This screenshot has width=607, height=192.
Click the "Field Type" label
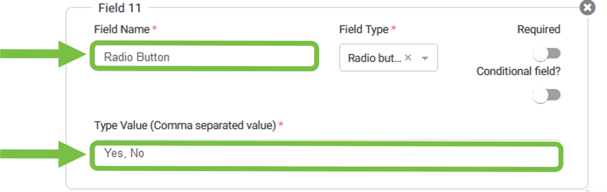363,29
